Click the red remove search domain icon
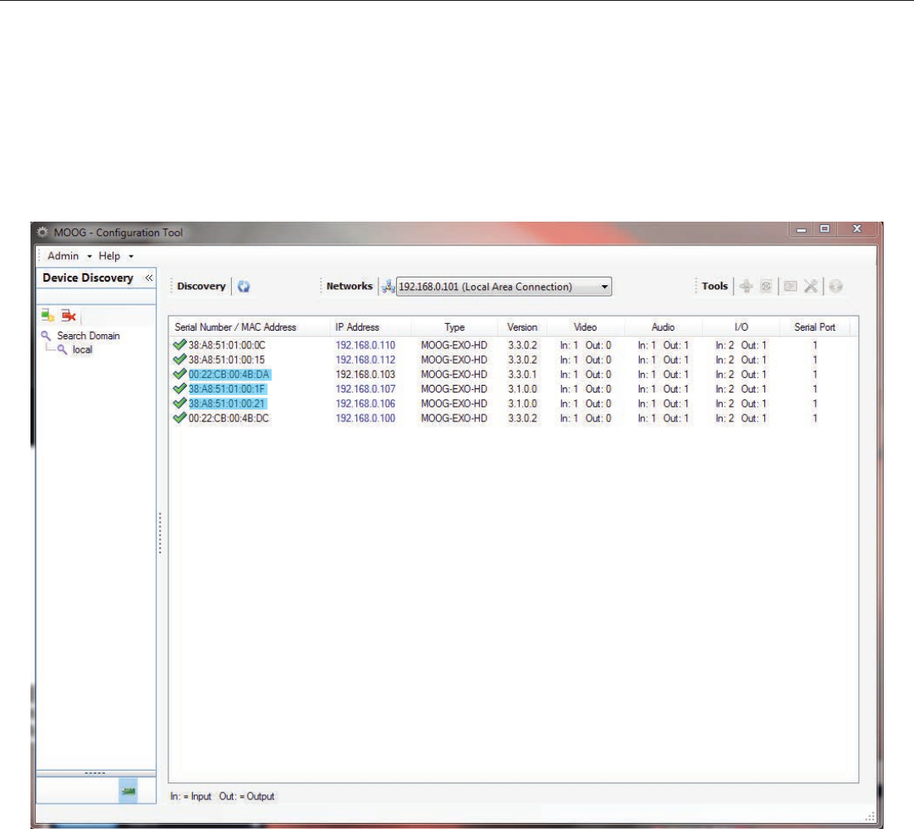Screen dimensions: 914x829 click(x=69, y=316)
